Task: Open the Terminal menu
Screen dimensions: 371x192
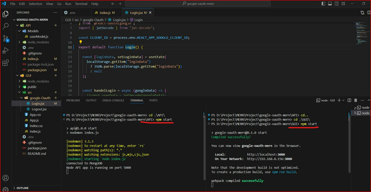Action: point(81,3)
